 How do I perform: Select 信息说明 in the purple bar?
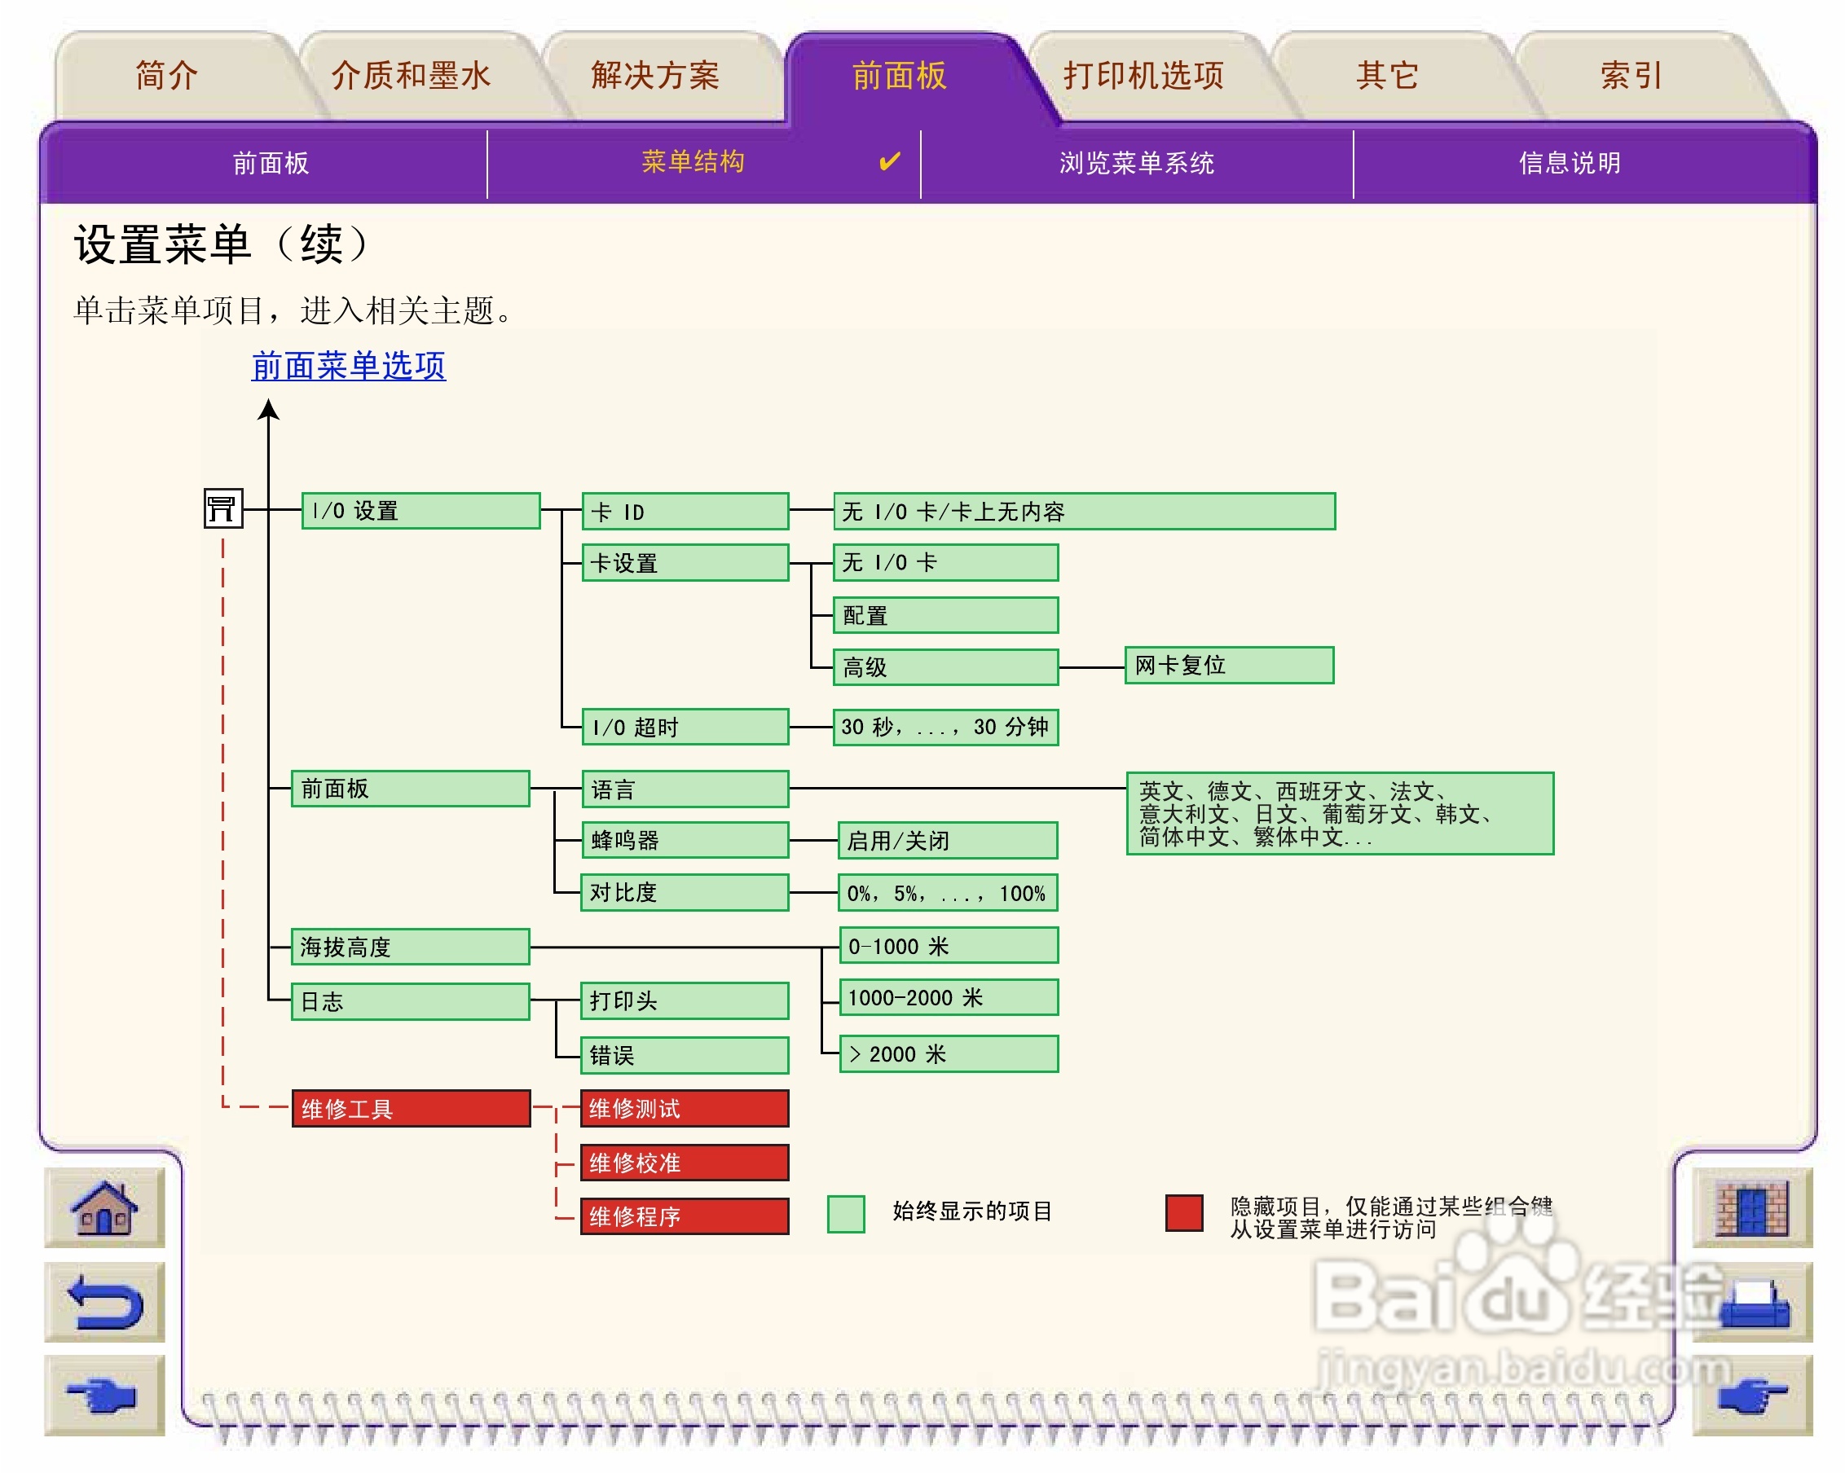click(1570, 162)
